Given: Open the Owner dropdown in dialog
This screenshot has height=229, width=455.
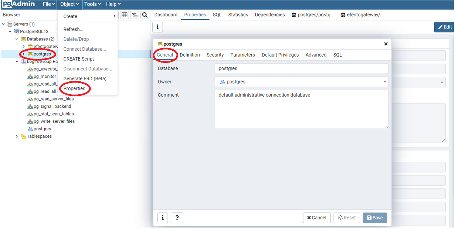Looking at the screenshot, I should pos(384,82).
